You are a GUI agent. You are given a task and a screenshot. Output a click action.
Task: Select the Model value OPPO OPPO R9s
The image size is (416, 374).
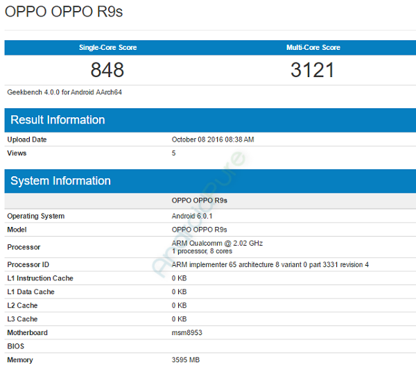point(199,230)
